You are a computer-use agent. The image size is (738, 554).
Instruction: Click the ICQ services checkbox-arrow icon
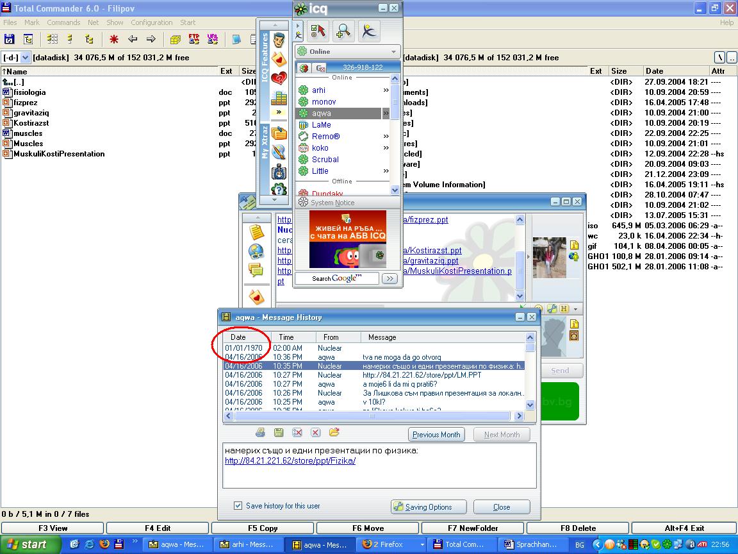click(x=318, y=31)
